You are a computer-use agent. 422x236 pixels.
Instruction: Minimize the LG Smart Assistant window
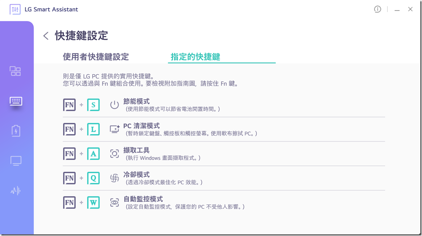(x=397, y=10)
